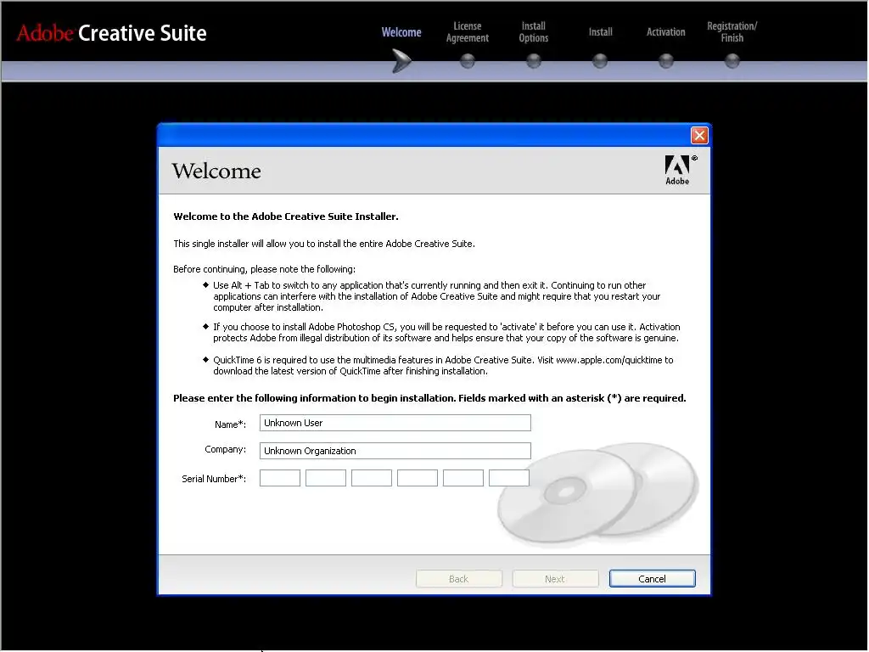Click the Serial Number* label
The width and height of the screenshot is (869, 652).
tap(214, 479)
